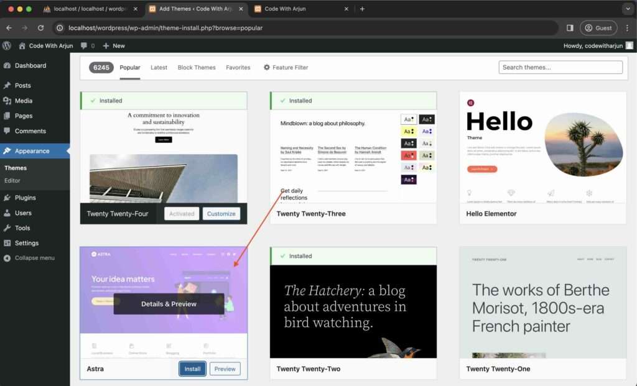This screenshot has height=386, width=637.
Task: Click the Activated button for Twenty Twenty-Four
Action: pyautogui.click(x=182, y=214)
